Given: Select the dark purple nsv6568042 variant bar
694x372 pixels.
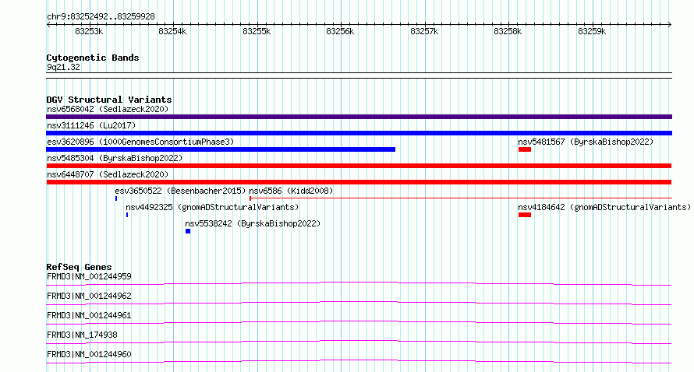Looking at the screenshot, I should (359, 117).
